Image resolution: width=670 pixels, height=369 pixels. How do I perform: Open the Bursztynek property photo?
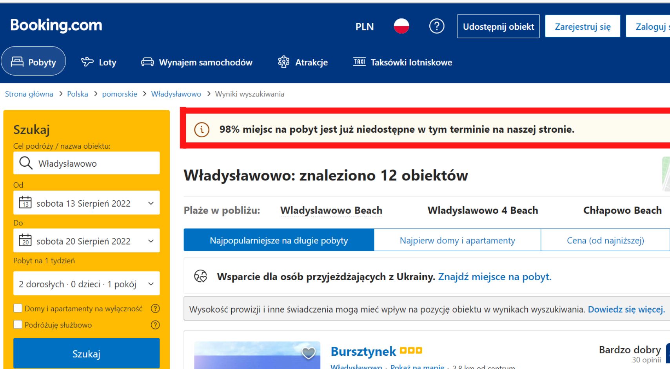tap(257, 355)
